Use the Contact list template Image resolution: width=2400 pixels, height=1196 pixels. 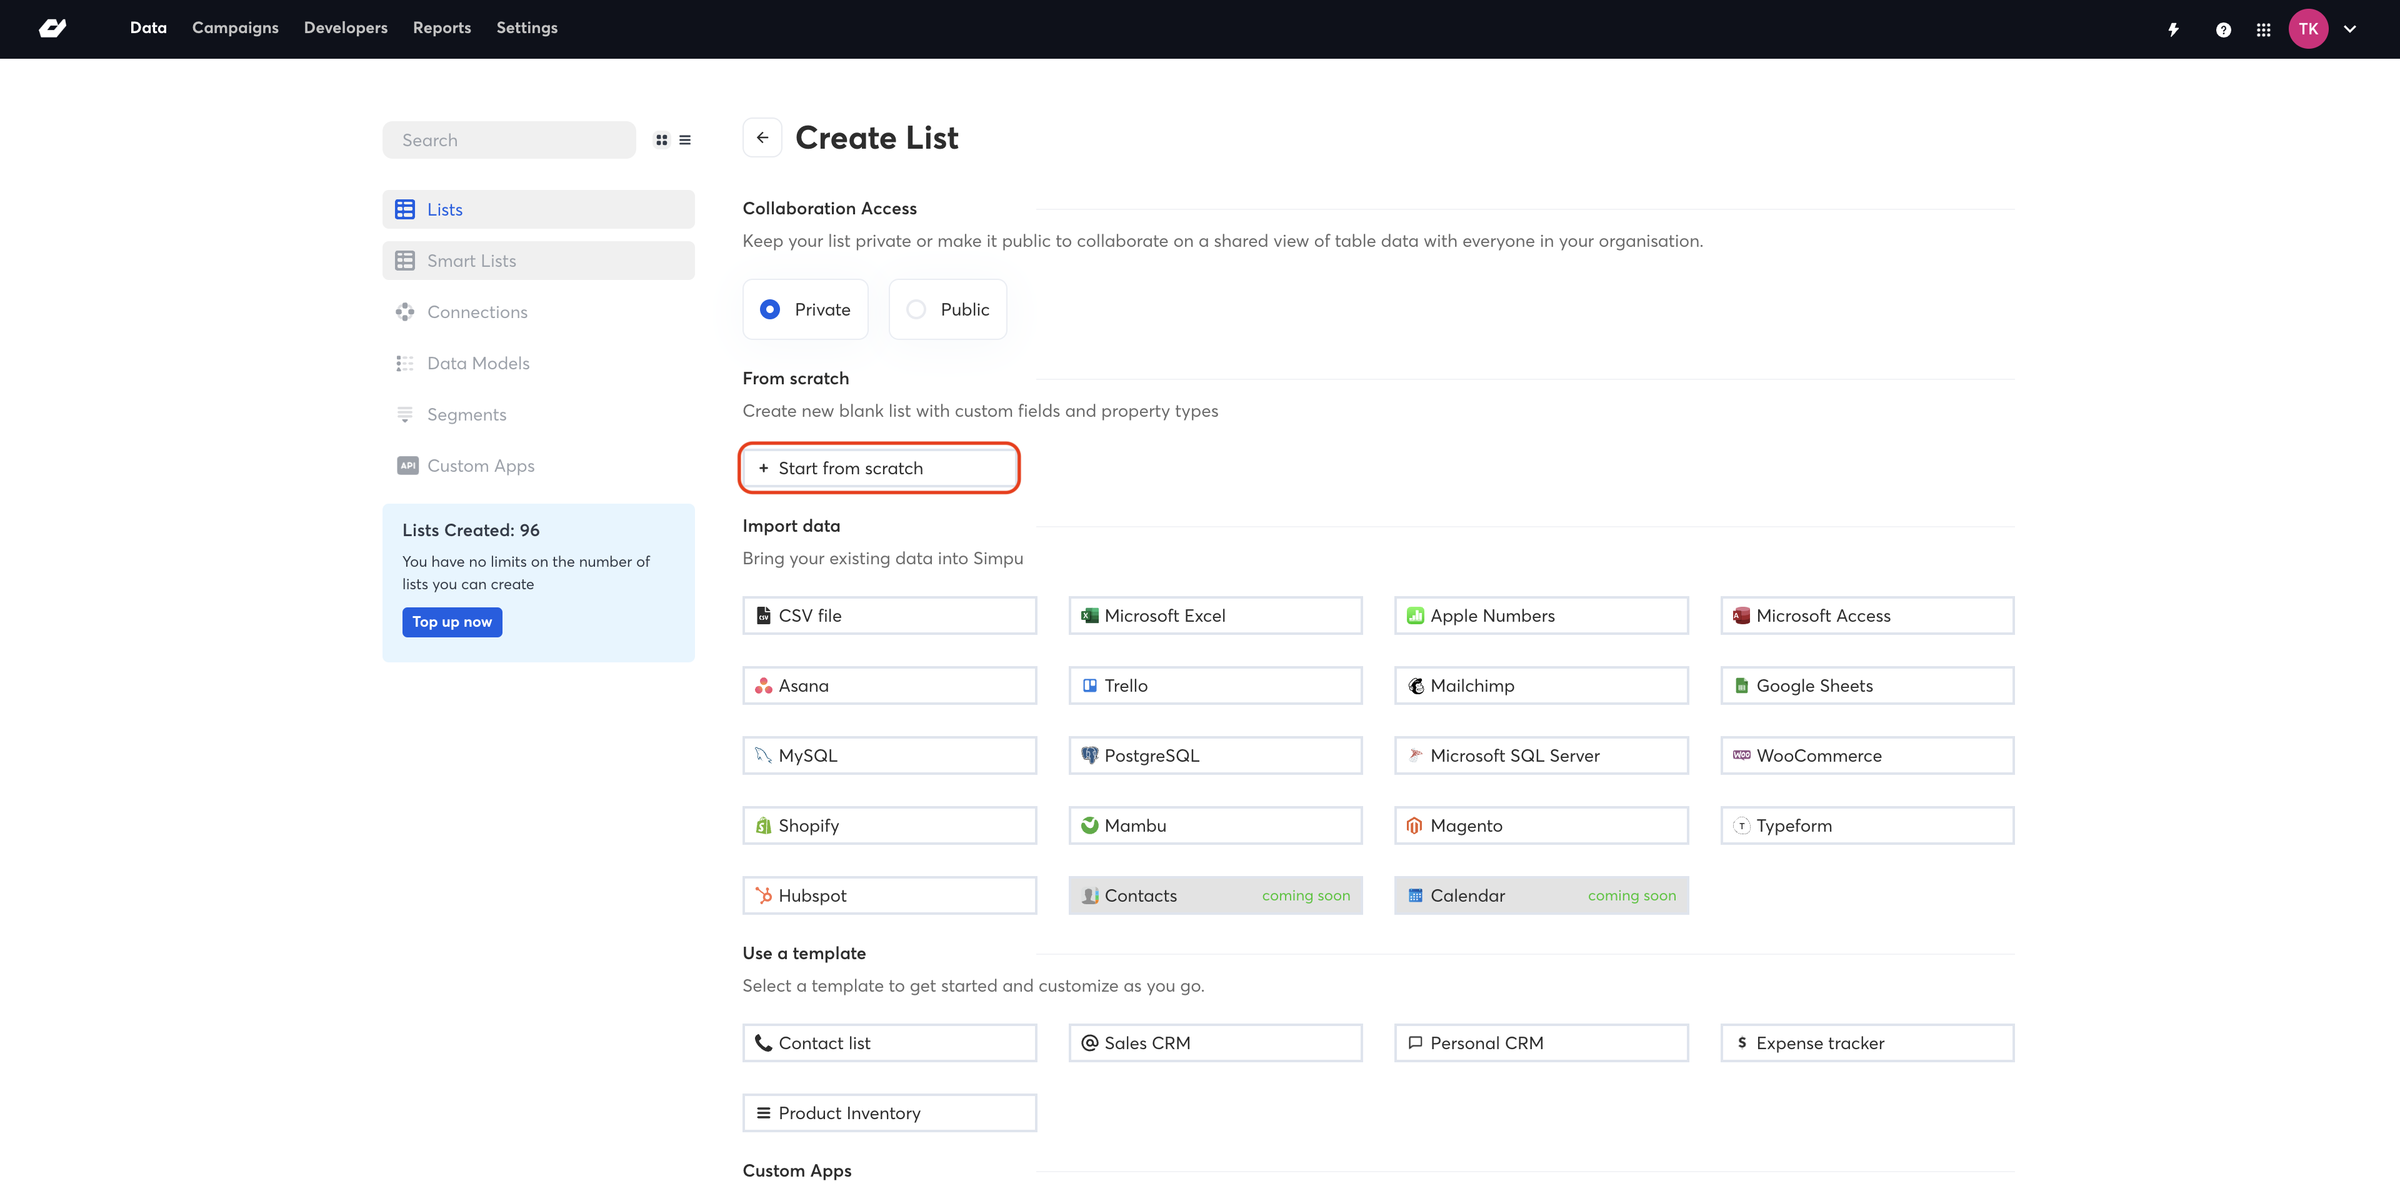click(890, 1044)
